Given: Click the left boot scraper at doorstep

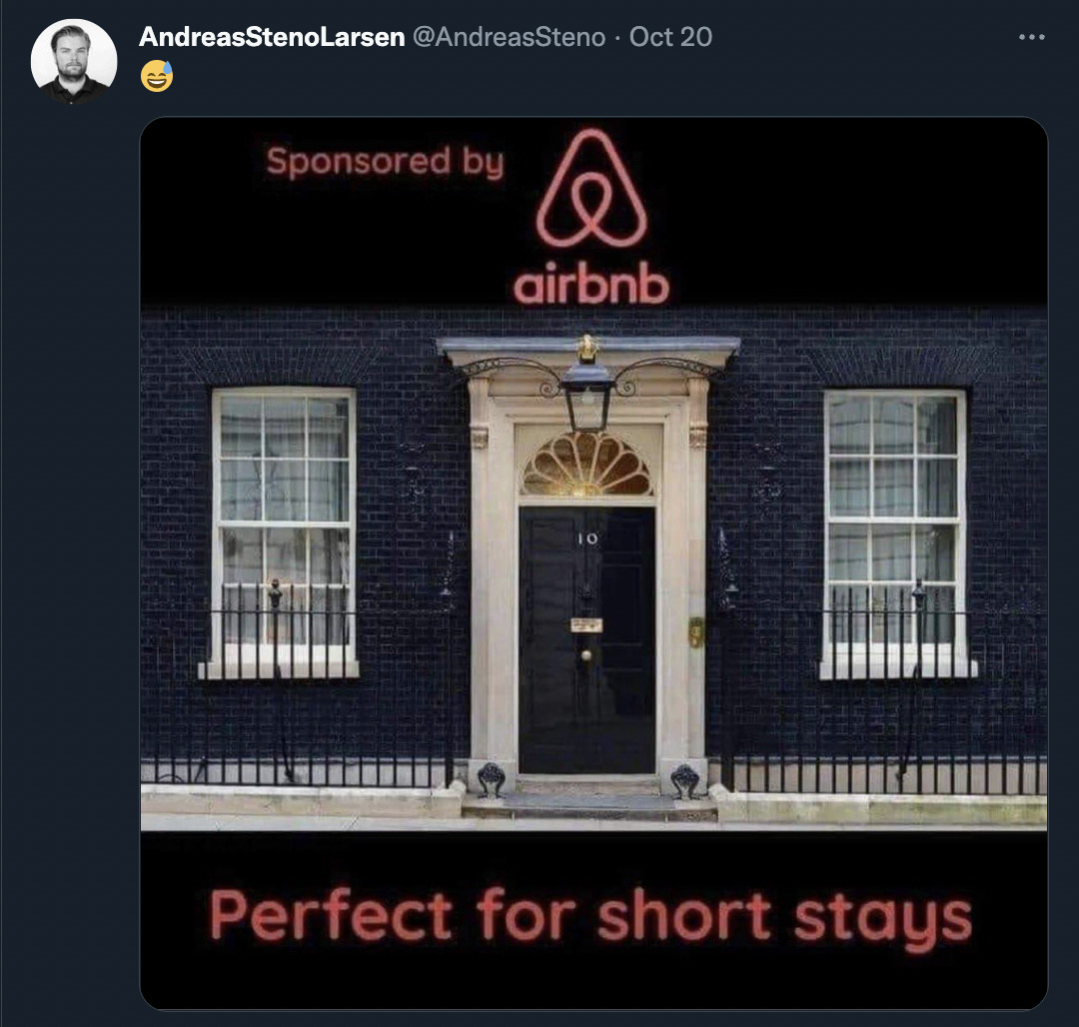Looking at the screenshot, I should coord(491,780).
